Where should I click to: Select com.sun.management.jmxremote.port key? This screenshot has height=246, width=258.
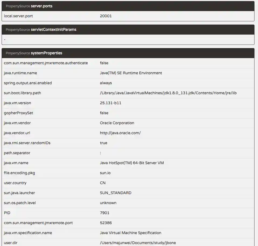[x=38, y=223]
